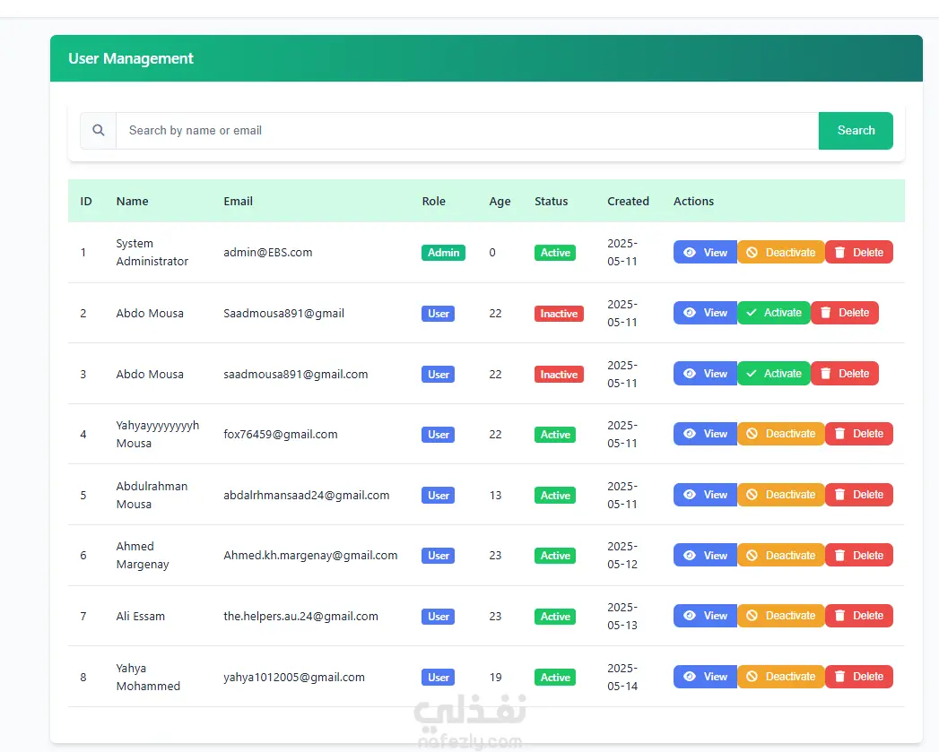
Task: Deactivate Yahyayyyyyyyyh Mousa account
Action: [781, 434]
